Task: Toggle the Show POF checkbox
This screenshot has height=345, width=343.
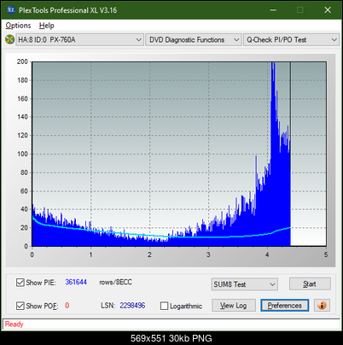Action: 20,306
